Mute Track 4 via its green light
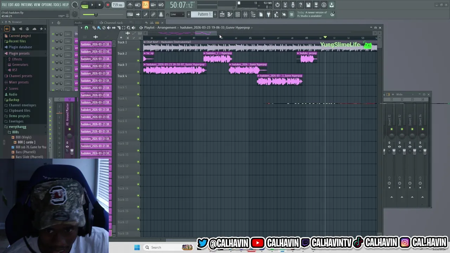Screen dimensions: 450x253 138,83
